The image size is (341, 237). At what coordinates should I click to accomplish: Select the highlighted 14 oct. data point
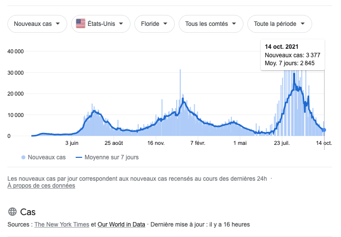(x=324, y=130)
